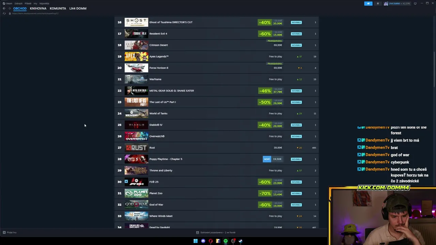Open the METAL GEAR SOLID Δ capsule image
Image resolution: width=436 pixels, height=245 pixels.
click(136, 91)
